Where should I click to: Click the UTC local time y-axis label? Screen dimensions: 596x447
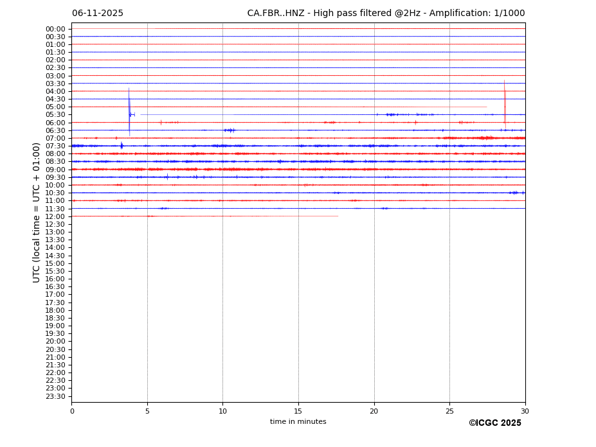(x=37, y=213)
